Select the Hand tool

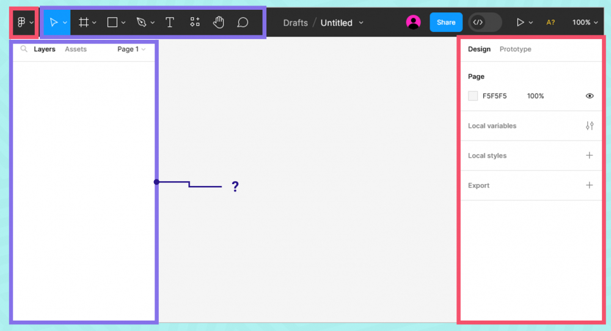219,23
